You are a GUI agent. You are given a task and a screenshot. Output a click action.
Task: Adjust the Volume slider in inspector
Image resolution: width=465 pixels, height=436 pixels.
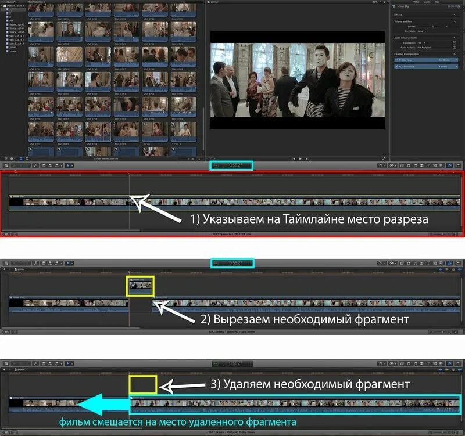433,26
